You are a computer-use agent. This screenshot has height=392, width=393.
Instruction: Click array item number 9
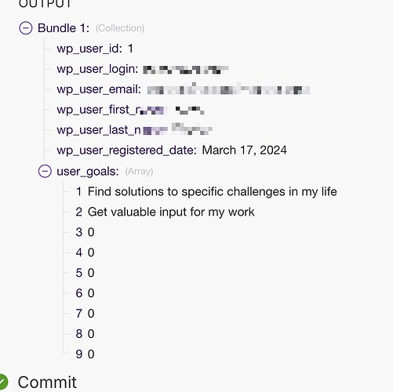point(85,354)
